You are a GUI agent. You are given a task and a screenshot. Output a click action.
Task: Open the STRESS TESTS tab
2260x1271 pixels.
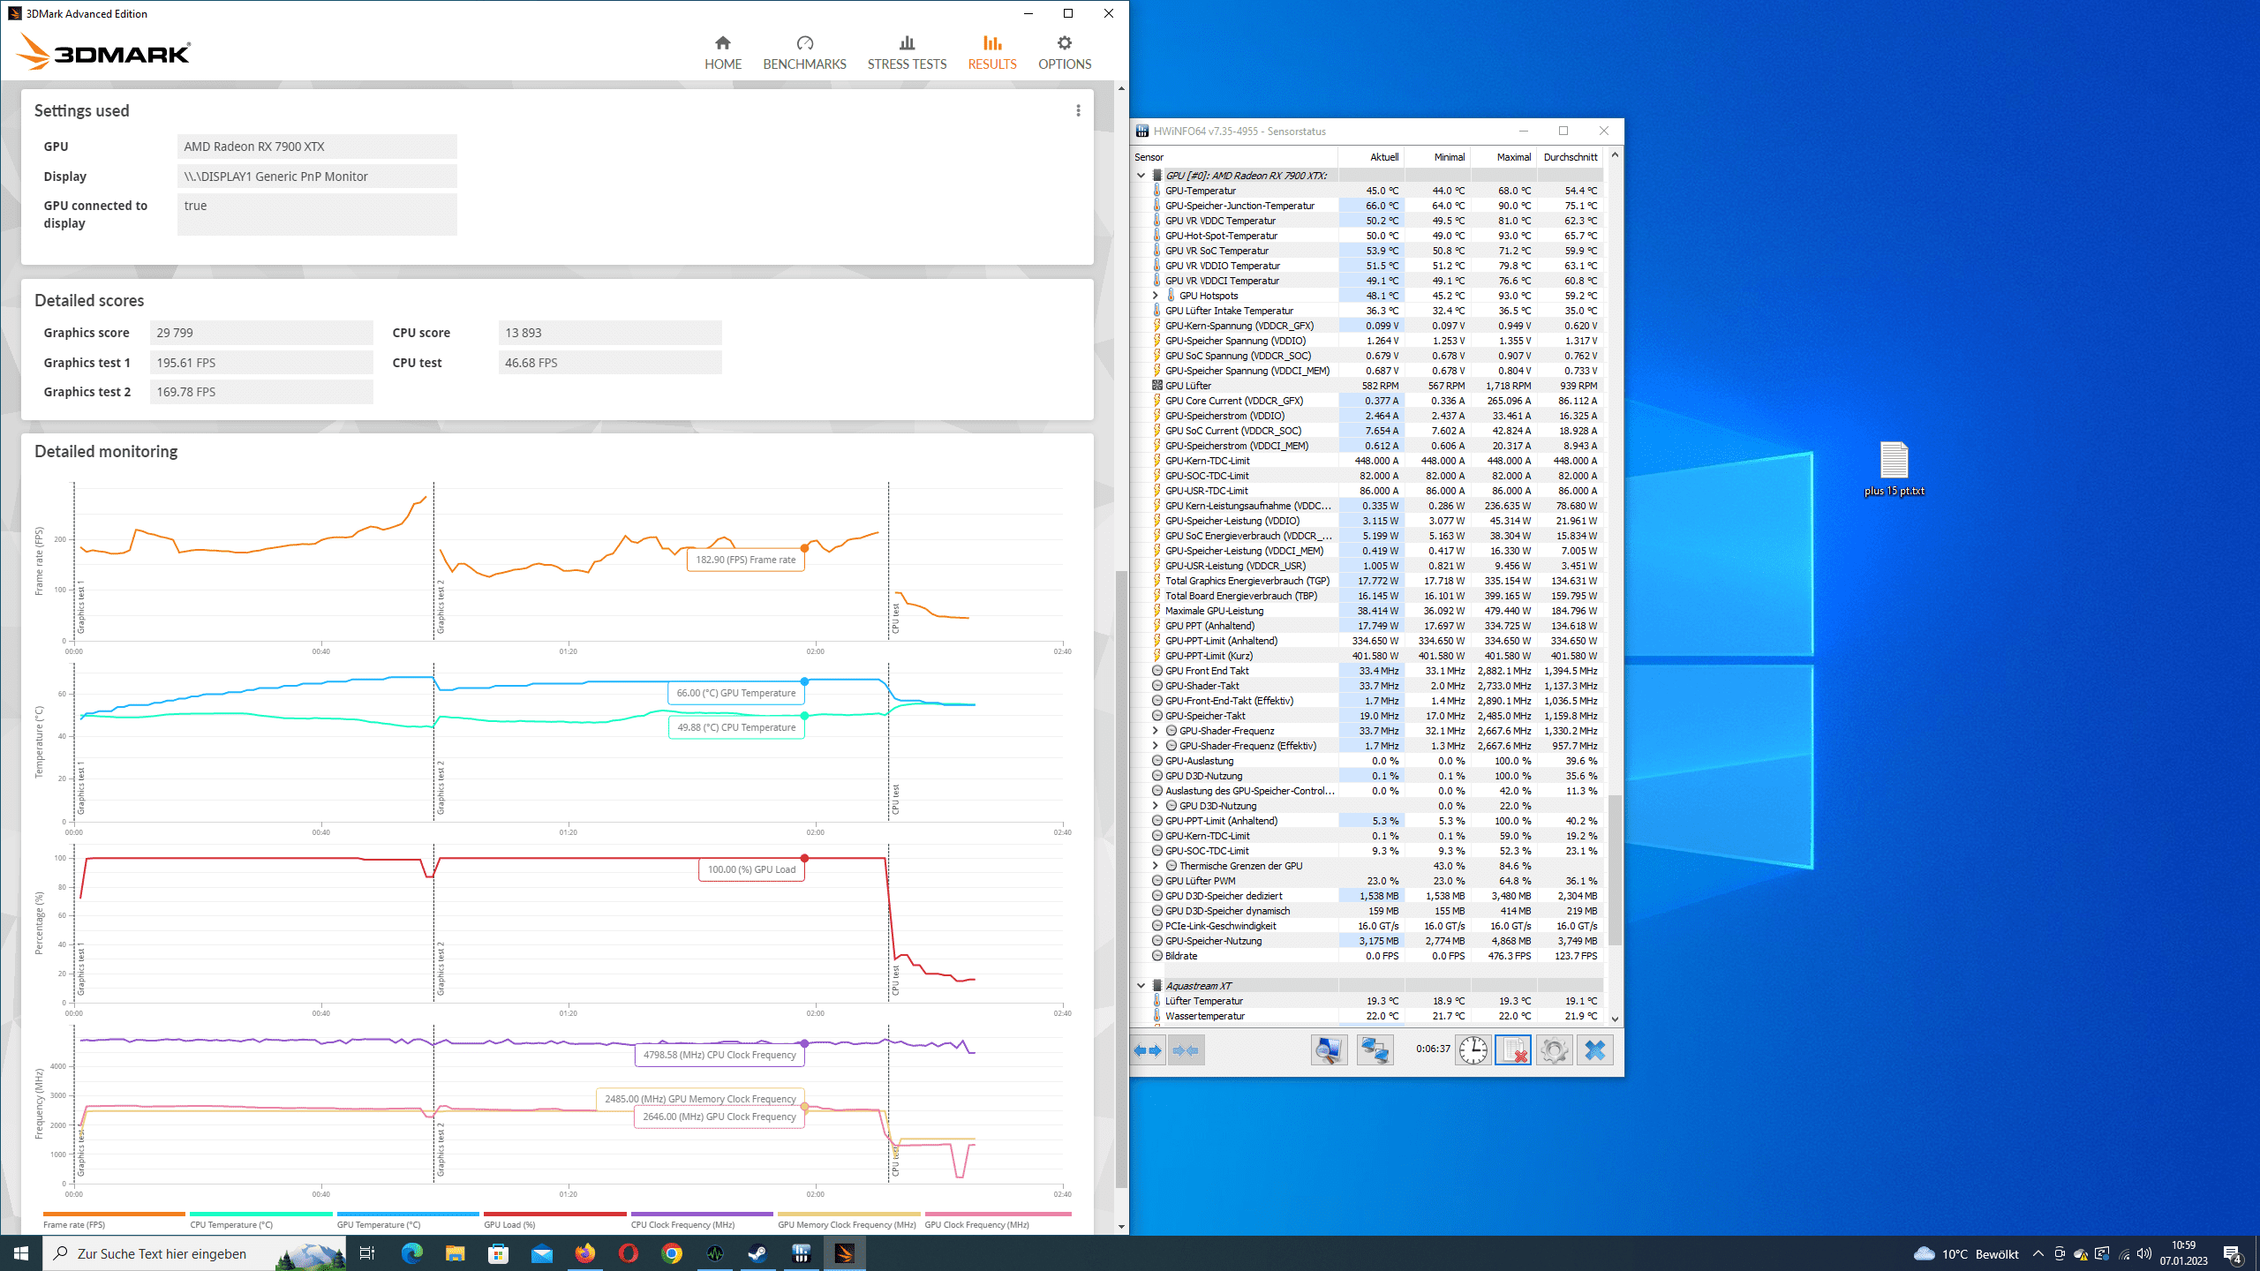click(907, 53)
